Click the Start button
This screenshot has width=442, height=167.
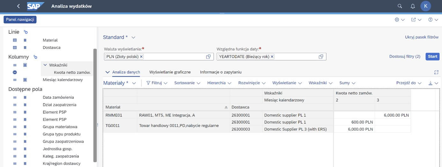point(432,56)
